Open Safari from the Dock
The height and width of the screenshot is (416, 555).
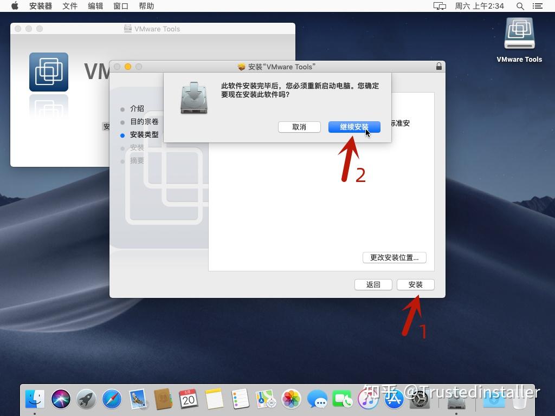112,399
